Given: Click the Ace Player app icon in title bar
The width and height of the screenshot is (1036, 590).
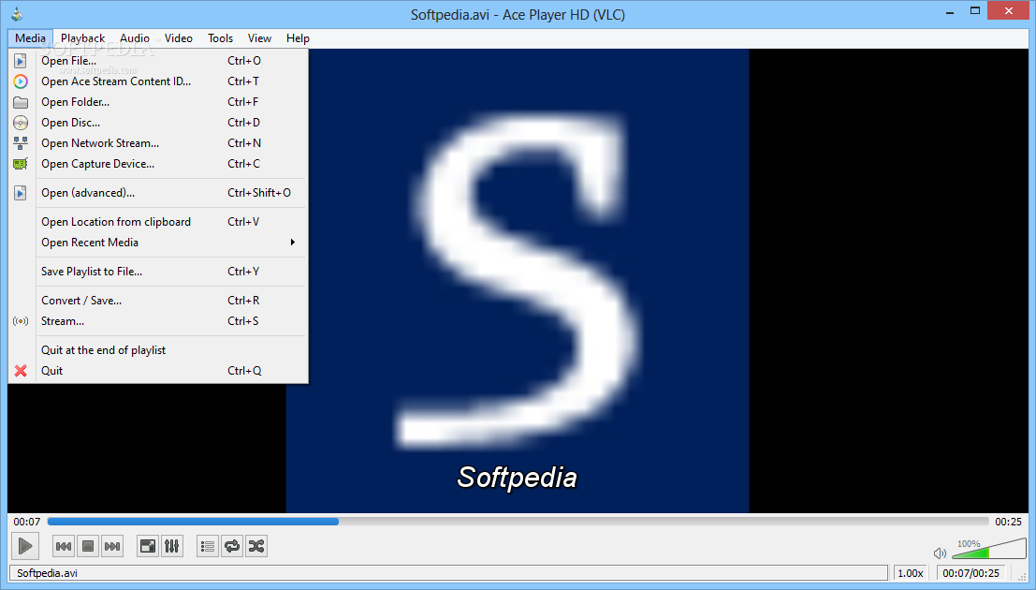Looking at the screenshot, I should 17,13.
